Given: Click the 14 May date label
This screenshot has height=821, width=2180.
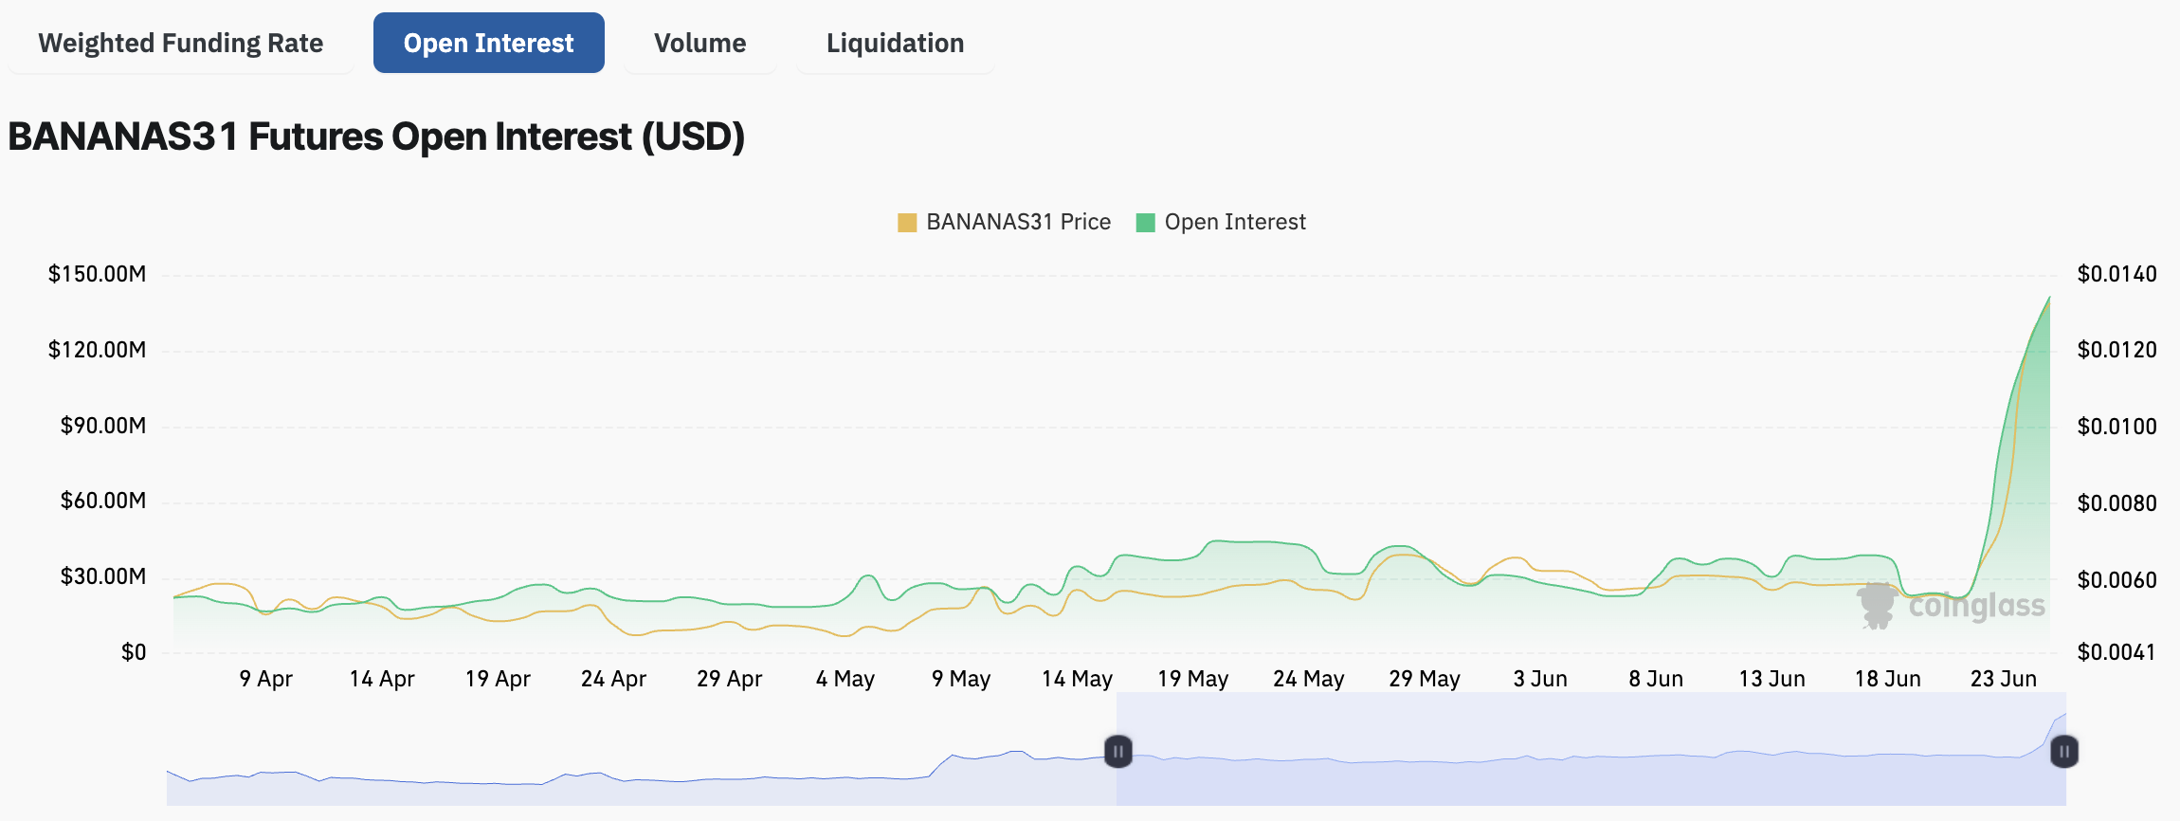Looking at the screenshot, I should pos(1077,679).
